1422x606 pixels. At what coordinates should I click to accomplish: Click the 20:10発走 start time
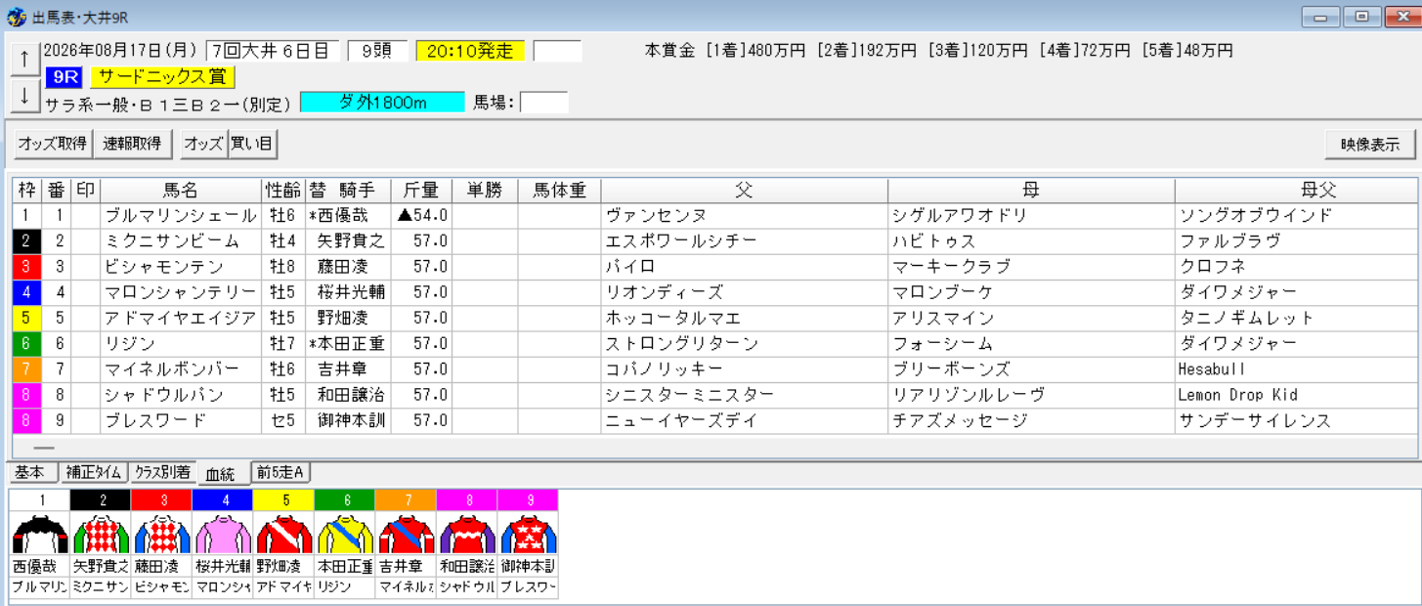pyautogui.click(x=470, y=51)
